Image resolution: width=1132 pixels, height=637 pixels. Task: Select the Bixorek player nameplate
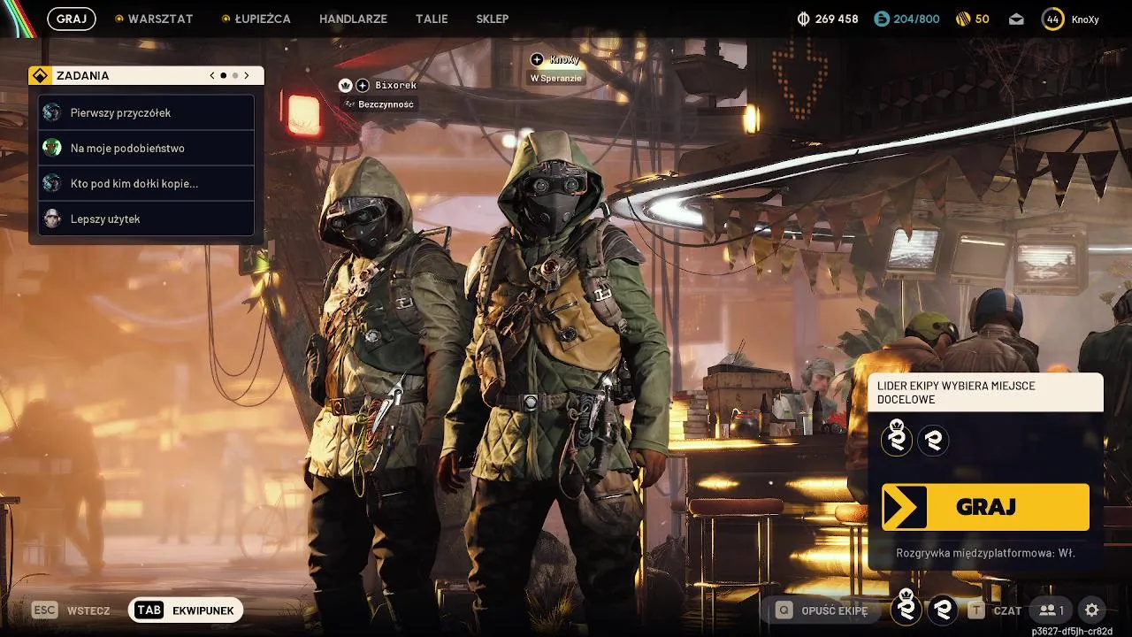click(x=395, y=86)
